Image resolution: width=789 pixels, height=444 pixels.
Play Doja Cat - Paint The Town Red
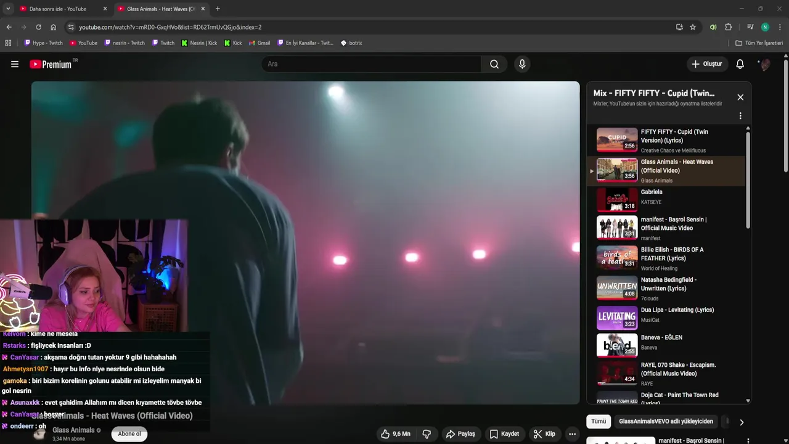[666, 397]
